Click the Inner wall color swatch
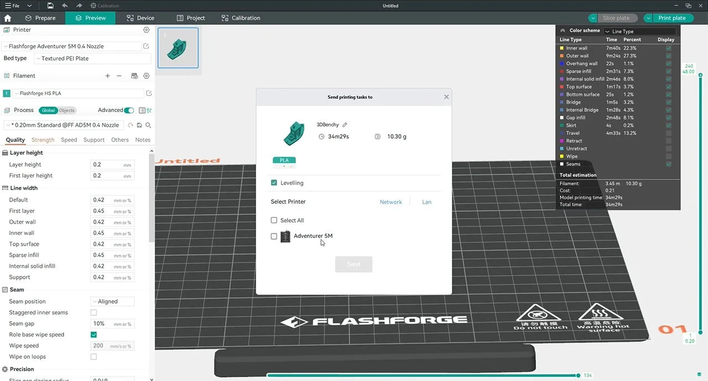Viewport: 708px width, 381px height. (563, 48)
